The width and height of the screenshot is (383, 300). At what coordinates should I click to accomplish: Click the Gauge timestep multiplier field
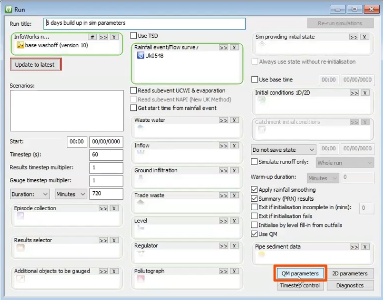click(x=106, y=181)
